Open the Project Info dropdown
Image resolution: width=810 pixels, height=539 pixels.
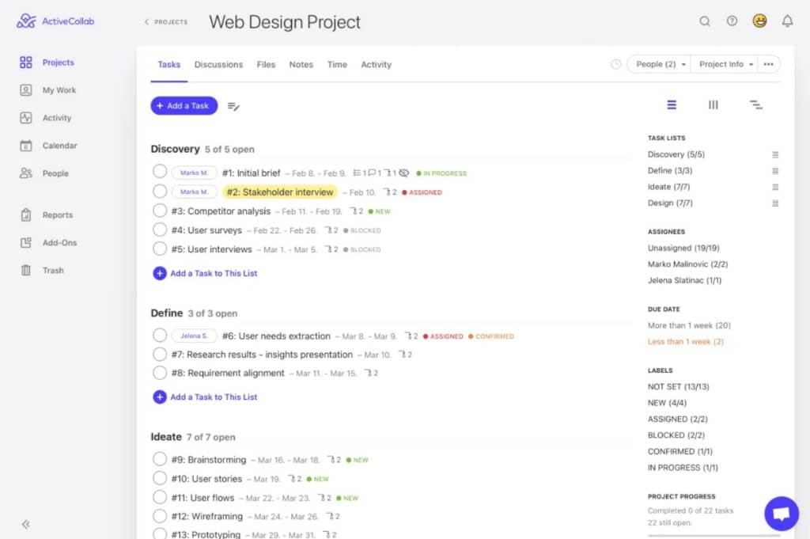pos(725,64)
